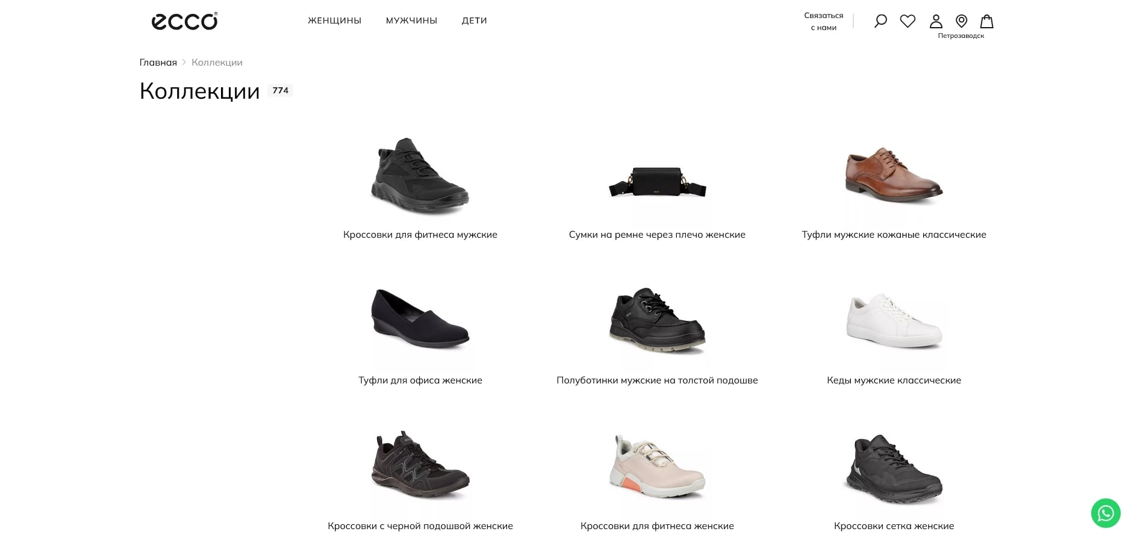Click the ECCO logo

[x=184, y=21]
